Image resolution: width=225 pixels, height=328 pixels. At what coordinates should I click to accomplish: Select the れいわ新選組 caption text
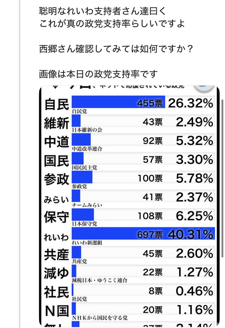click(87, 242)
